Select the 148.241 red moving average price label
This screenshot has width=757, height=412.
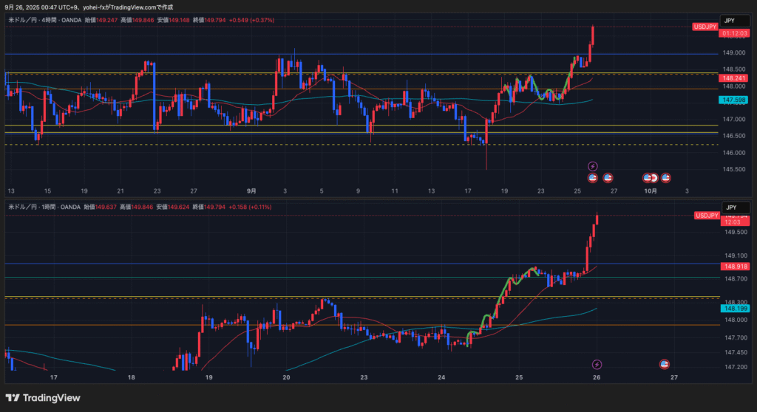point(734,78)
